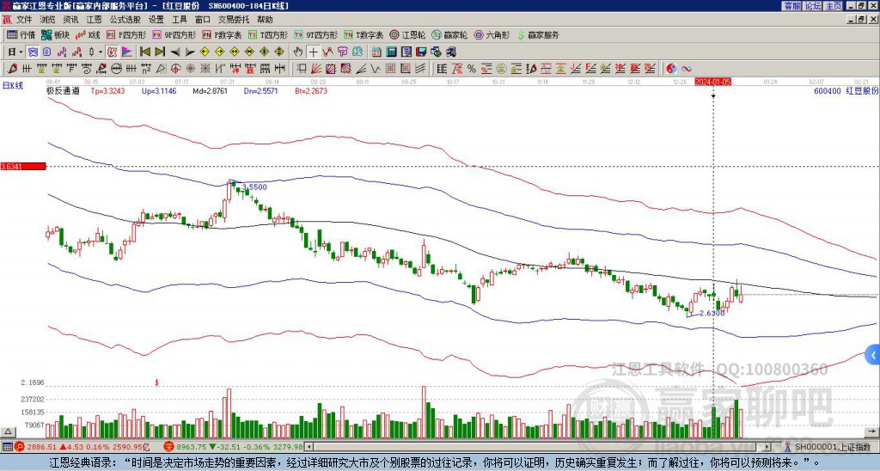Click the 600400 红豆股份 stock label
This screenshot has width=880, height=471.
pos(846,91)
